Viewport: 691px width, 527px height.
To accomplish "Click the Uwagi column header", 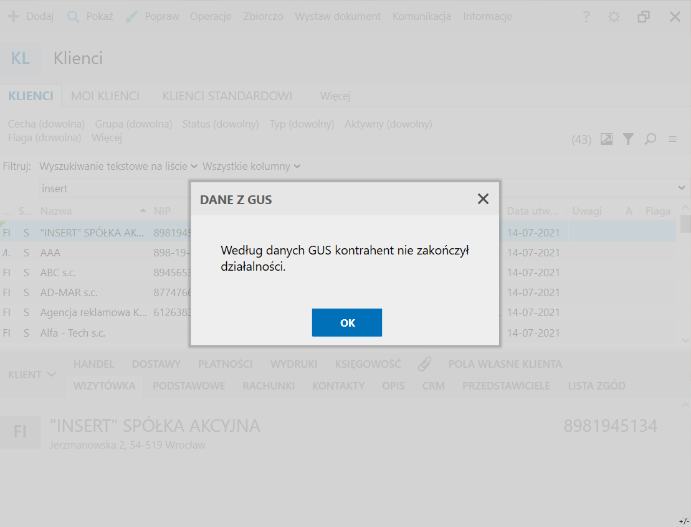I will (587, 211).
